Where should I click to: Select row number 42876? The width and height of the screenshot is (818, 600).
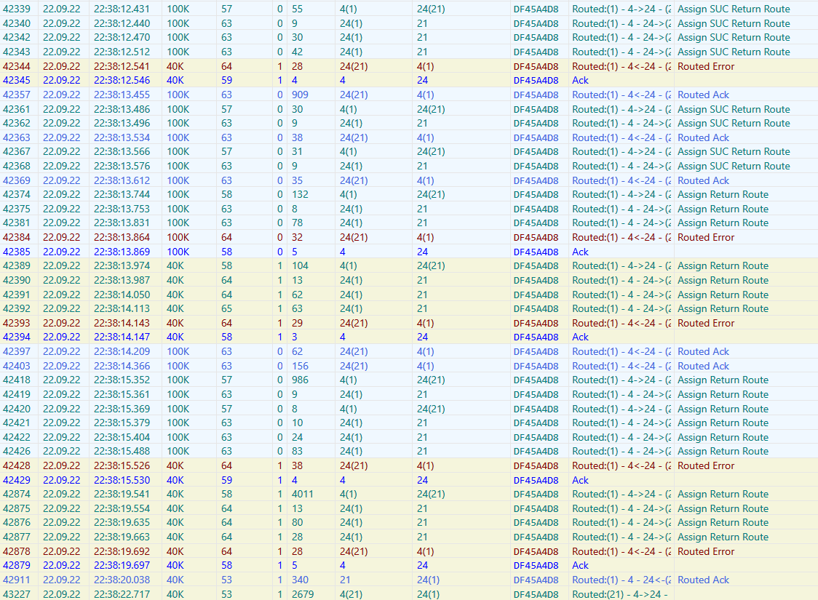point(17,522)
